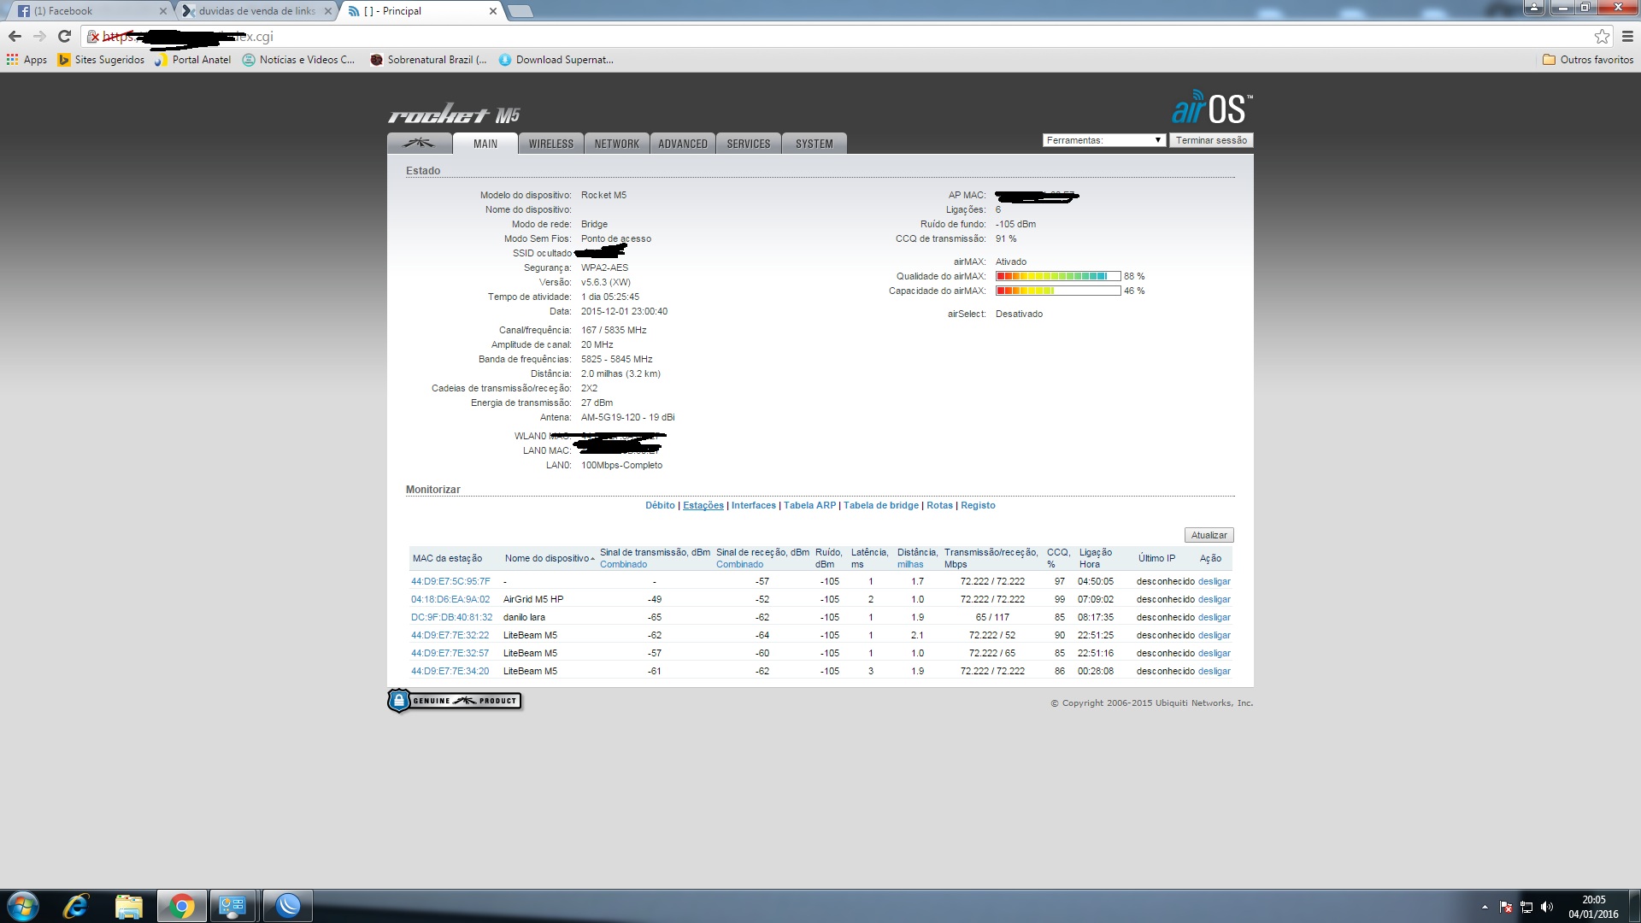Switch to WIRELESS tab
The height and width of the screenshot is (923, 1641).
point(550,144)
